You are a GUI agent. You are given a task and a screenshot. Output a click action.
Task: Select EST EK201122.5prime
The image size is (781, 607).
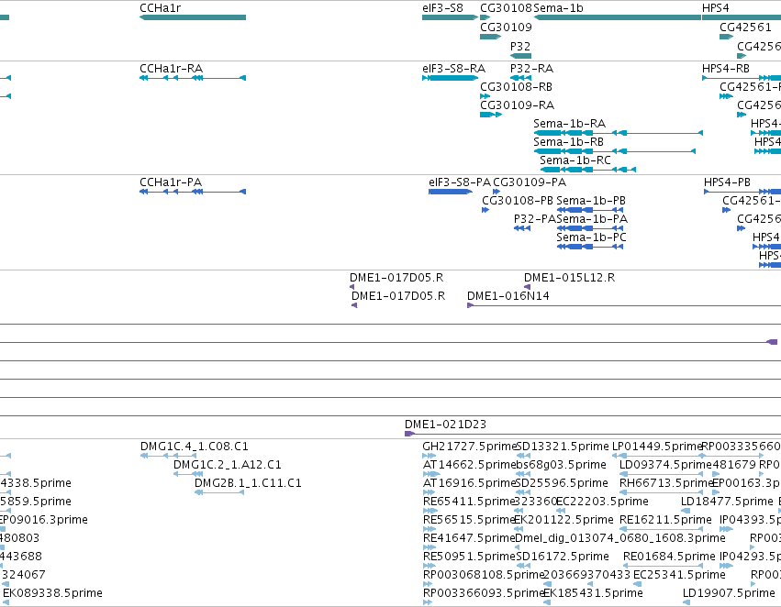coord(519,529)
